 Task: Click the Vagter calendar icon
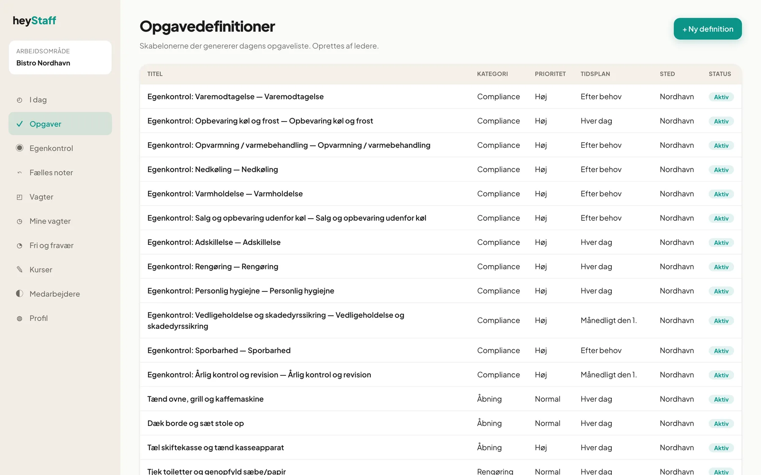point(19,197)
